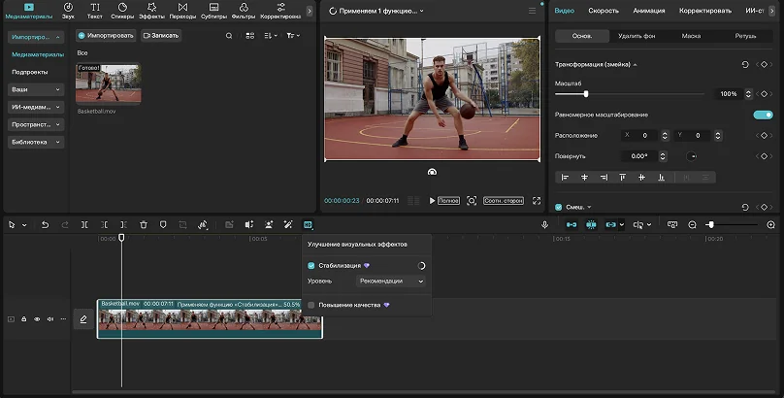Click the play button in preview
This screenshot has height=398, width=784.
(432, 201)
